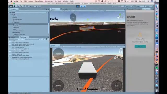Image resolution: width=167 pixels, height=94 pixels.
Task: Click the BRAKE button in the game
Action: coord(58,86)
